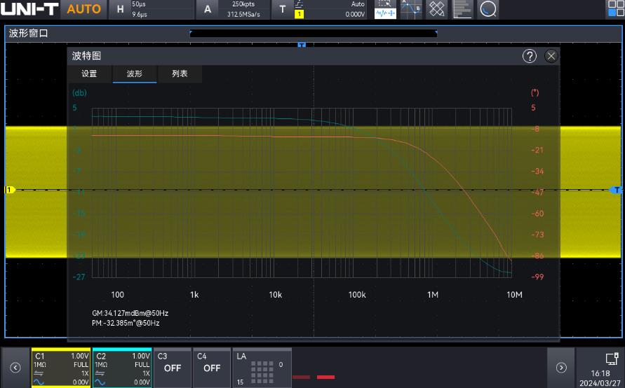The width and height of the screenshot is (625, 388).
Task: Click the ruler and pencil tools icon
Action: 436,9
